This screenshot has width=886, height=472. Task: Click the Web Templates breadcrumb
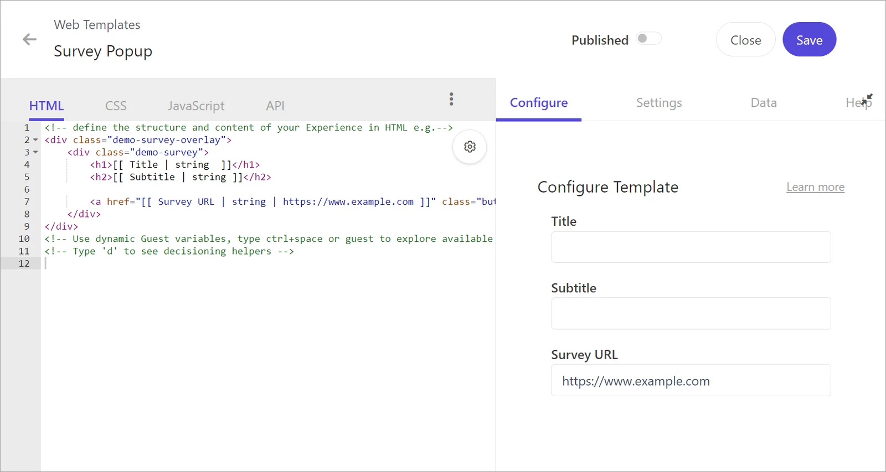click(97, 25)
